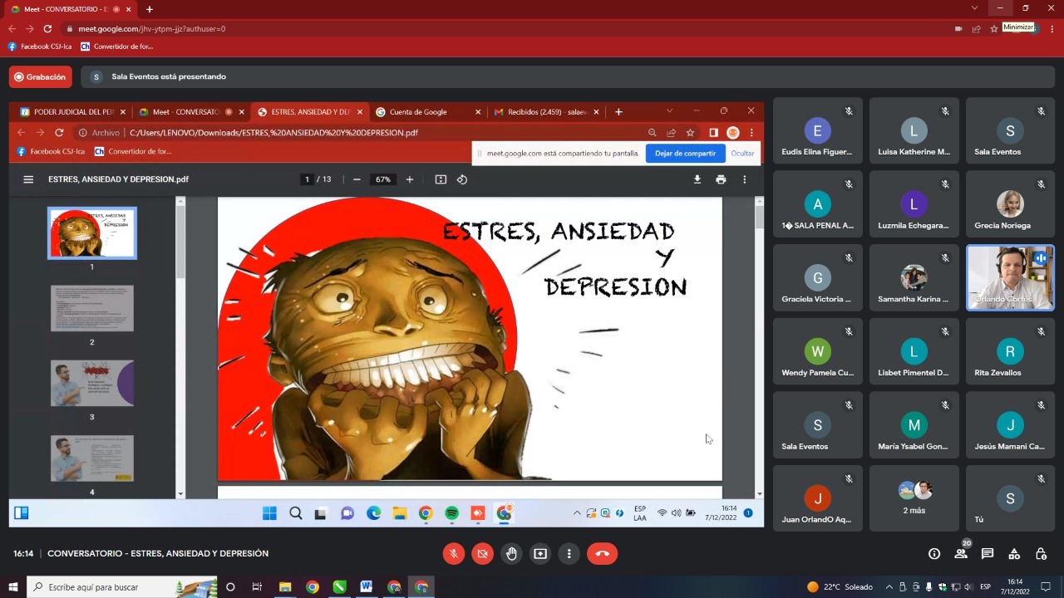Click Orlando Cortes video tile
This screenshot has width=1064, height=598.
(1010, 277)
